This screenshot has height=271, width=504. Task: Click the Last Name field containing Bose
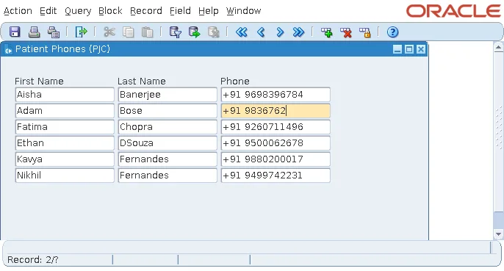[x=168, y=111]
